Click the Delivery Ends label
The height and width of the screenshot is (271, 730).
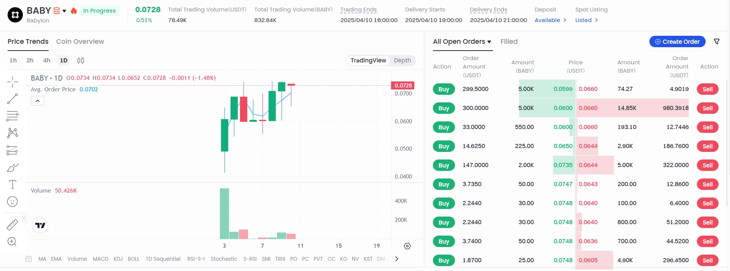click(x=488, y=10)
